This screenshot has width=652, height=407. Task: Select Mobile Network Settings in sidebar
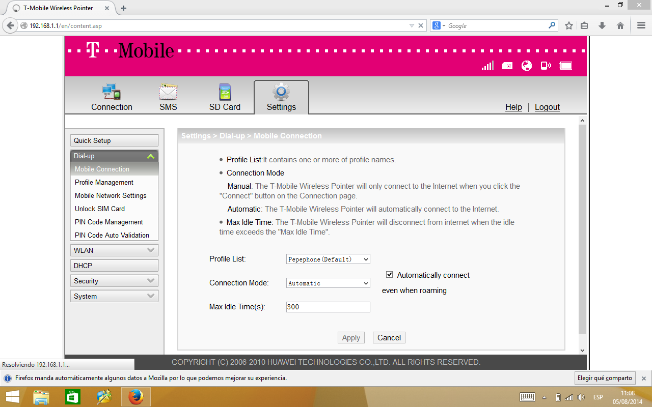tap(111, 195)
